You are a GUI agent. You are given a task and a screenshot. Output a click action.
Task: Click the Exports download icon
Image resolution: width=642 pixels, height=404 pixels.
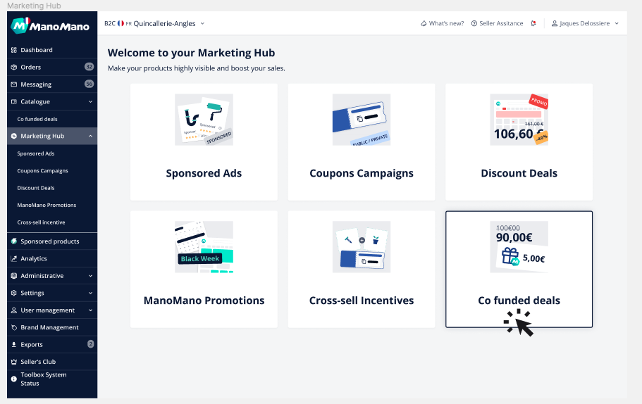click(14, 344)
